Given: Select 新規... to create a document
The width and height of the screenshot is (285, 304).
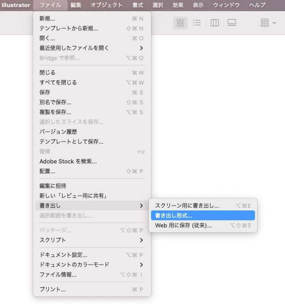Looking at the screenshot, I should point(92,18).
